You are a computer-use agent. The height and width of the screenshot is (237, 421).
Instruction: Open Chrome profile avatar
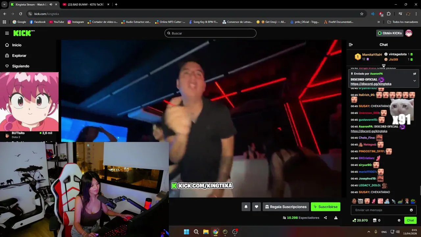[x=408, y=14]
